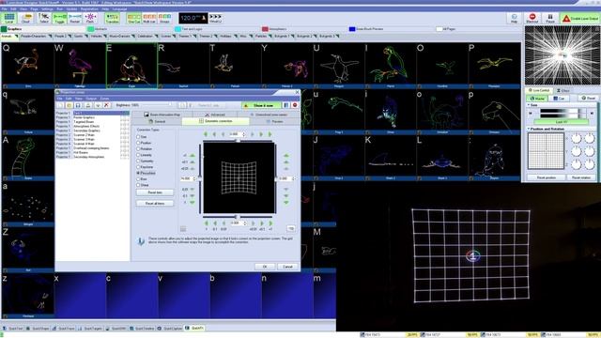Open the Vehicles page tab dropdown arrow
601x338 pixels.
pos(105,36)
